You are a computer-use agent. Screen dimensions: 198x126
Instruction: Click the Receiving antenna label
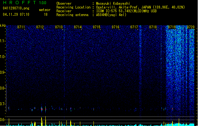pyautogui.click(x=72, y=15)
